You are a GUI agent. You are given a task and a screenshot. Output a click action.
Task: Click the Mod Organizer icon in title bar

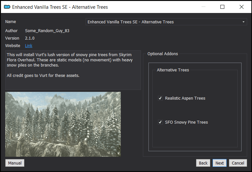click(x=7, y=7)
